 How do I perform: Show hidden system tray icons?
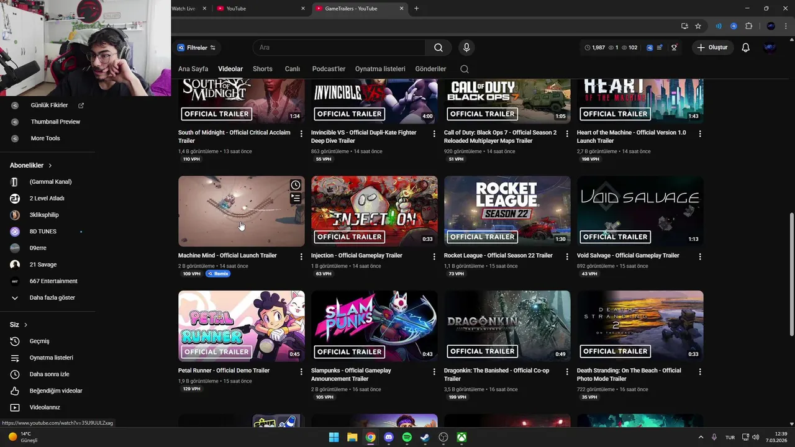(701, 437)
